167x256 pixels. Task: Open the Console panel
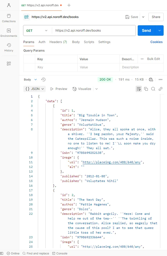[x=60, y=253]
